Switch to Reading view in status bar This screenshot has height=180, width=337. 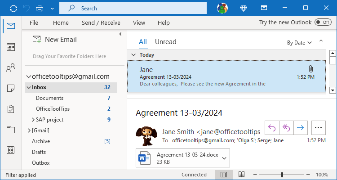click(241, 175)
